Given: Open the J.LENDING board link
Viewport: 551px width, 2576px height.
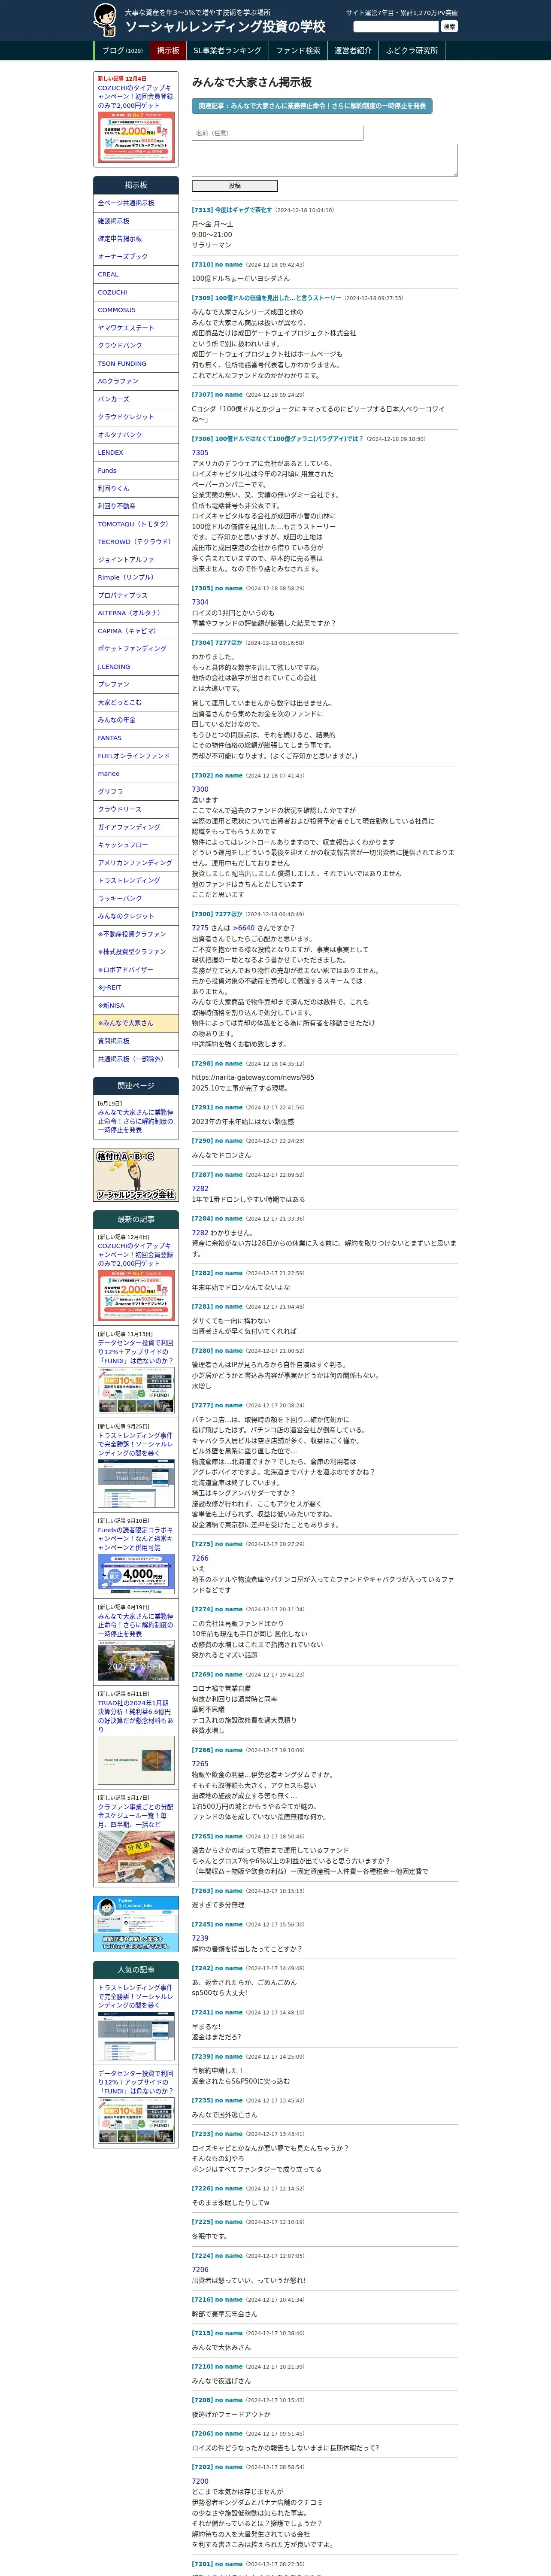Looking at the screenshot, I should [136, 667].
